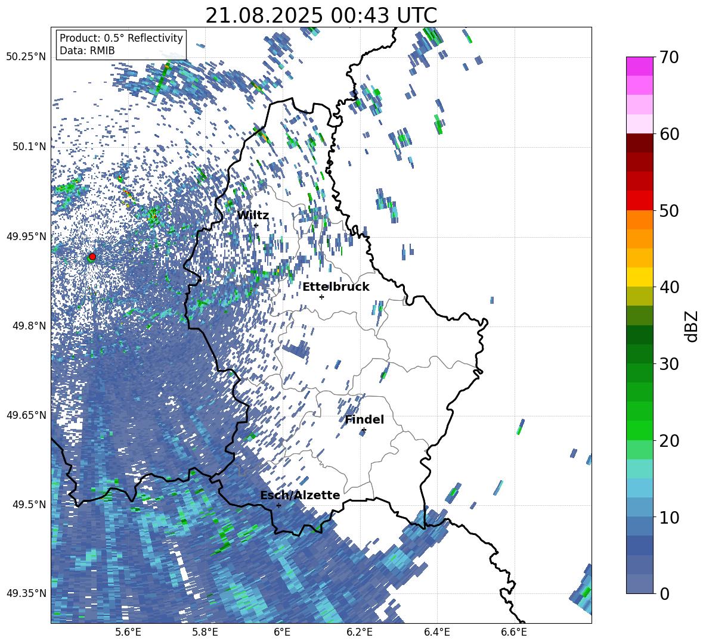Click the Findel city label

pos(364,419)
